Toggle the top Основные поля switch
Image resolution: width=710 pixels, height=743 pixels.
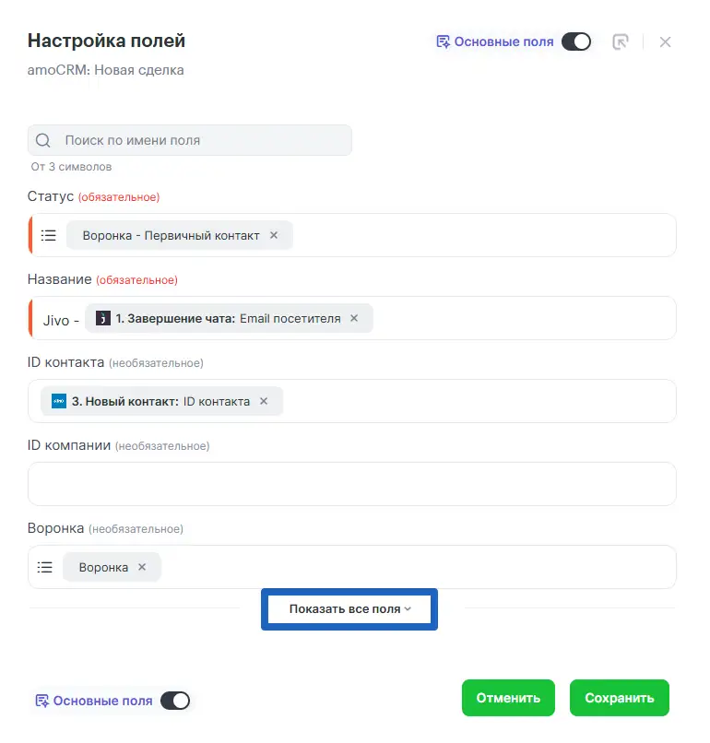[x=576, y=41]
